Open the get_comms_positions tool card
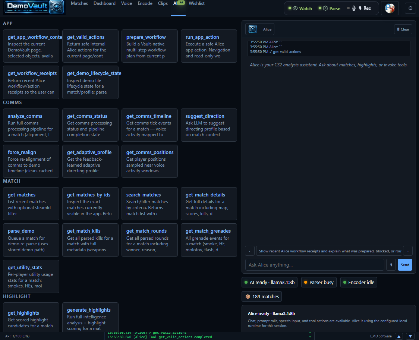419x340 pixels. point(149,161)
